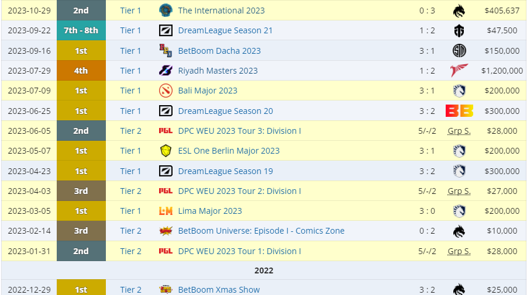Click Tier 2 link in BetBoom Xmas Show row

pyautogui.click(x=131, y=290)
